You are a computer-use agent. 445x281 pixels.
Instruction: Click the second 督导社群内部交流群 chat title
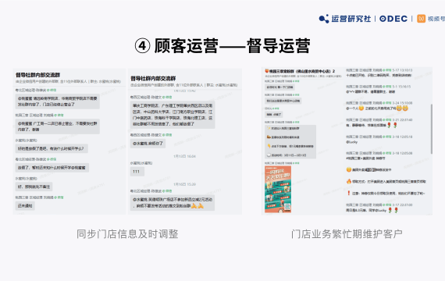point(153,78)
